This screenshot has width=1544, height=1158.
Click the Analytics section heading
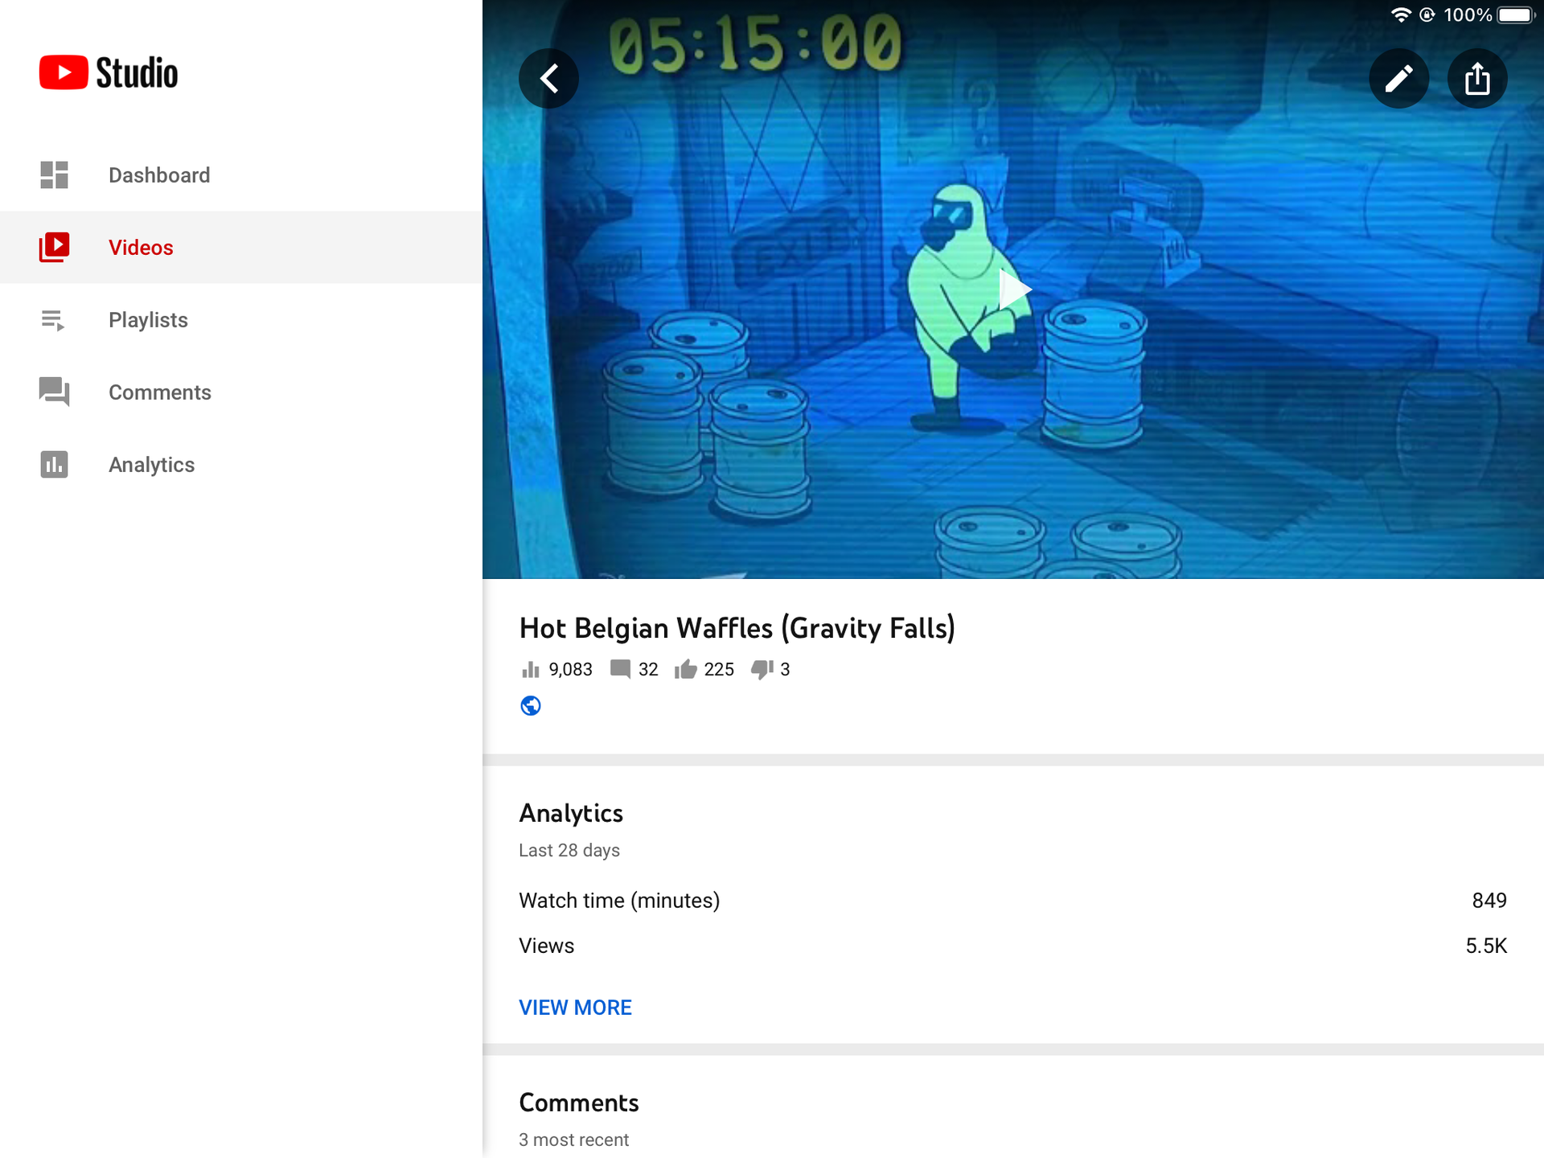coord(571,813)
